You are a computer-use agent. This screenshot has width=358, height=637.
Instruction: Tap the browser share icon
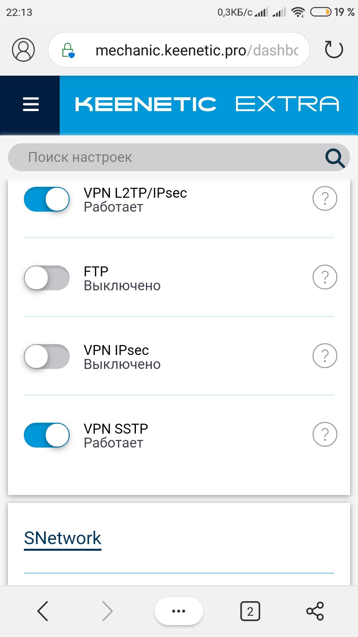[x=315, y=611]
